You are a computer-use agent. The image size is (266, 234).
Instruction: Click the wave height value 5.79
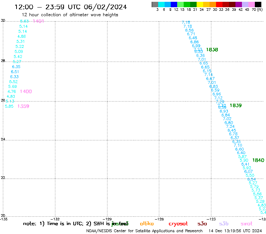coord(254,186)
